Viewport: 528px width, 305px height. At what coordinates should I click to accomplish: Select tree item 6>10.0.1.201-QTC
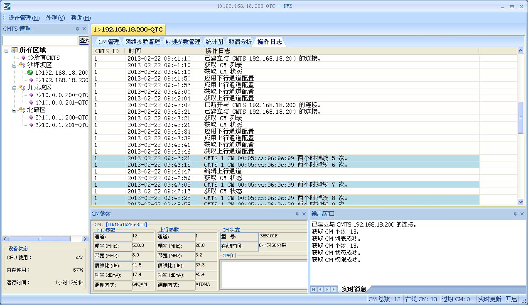61,125
